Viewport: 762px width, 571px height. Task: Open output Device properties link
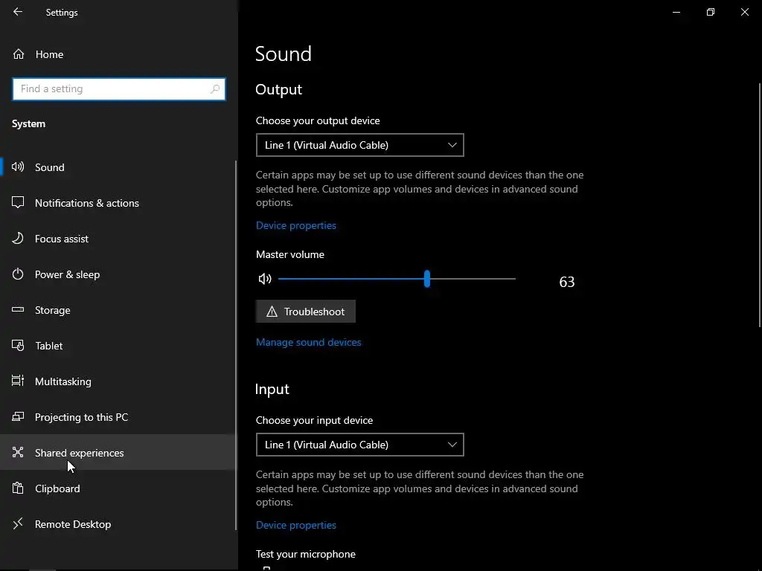point(295,225)
